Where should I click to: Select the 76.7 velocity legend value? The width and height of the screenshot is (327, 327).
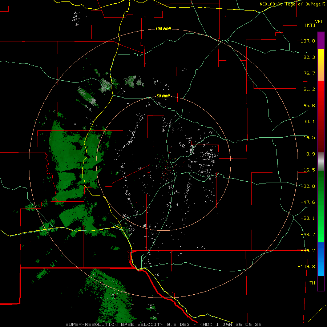coord(309,73)
